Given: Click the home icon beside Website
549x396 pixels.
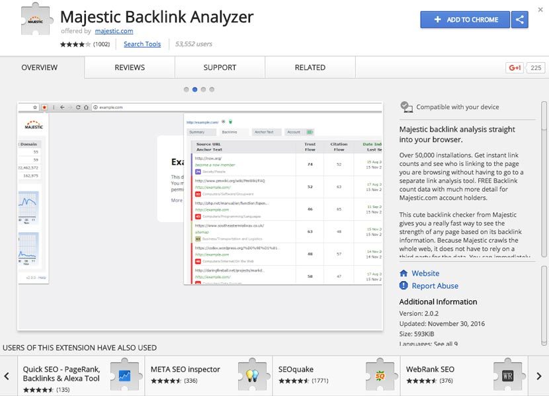Looking at the screenshot, I should (403, 273).
